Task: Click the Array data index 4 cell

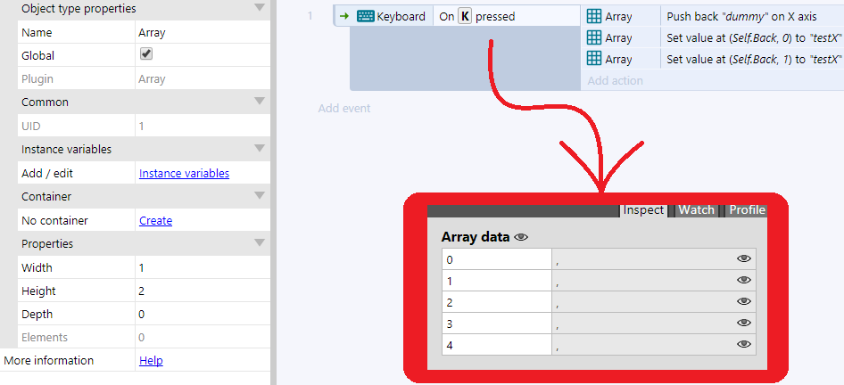Action: tap(497, 345)
